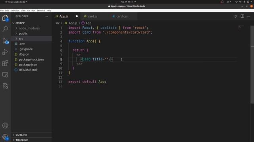
Task: Switch to the card.js tab
Action: click(x=94, y=16)
